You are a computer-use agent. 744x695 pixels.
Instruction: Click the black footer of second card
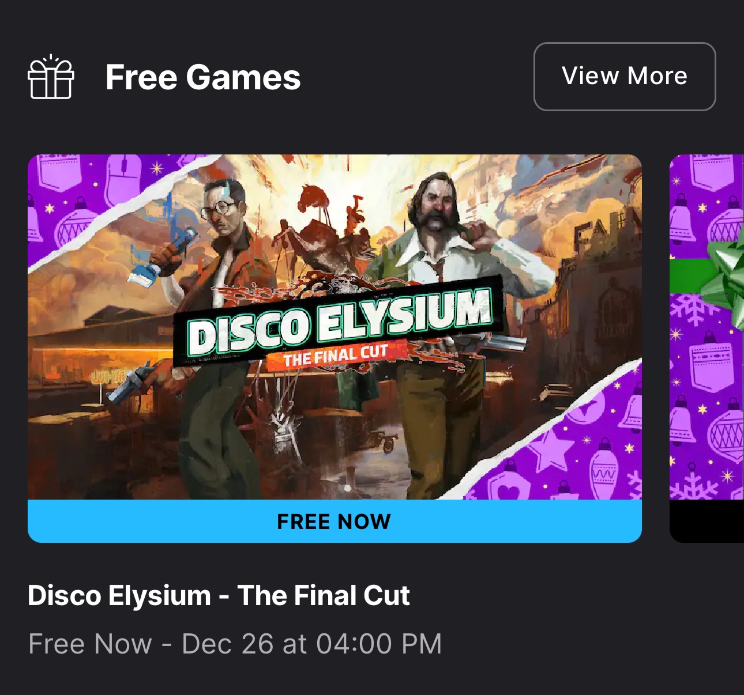[707, 521]
